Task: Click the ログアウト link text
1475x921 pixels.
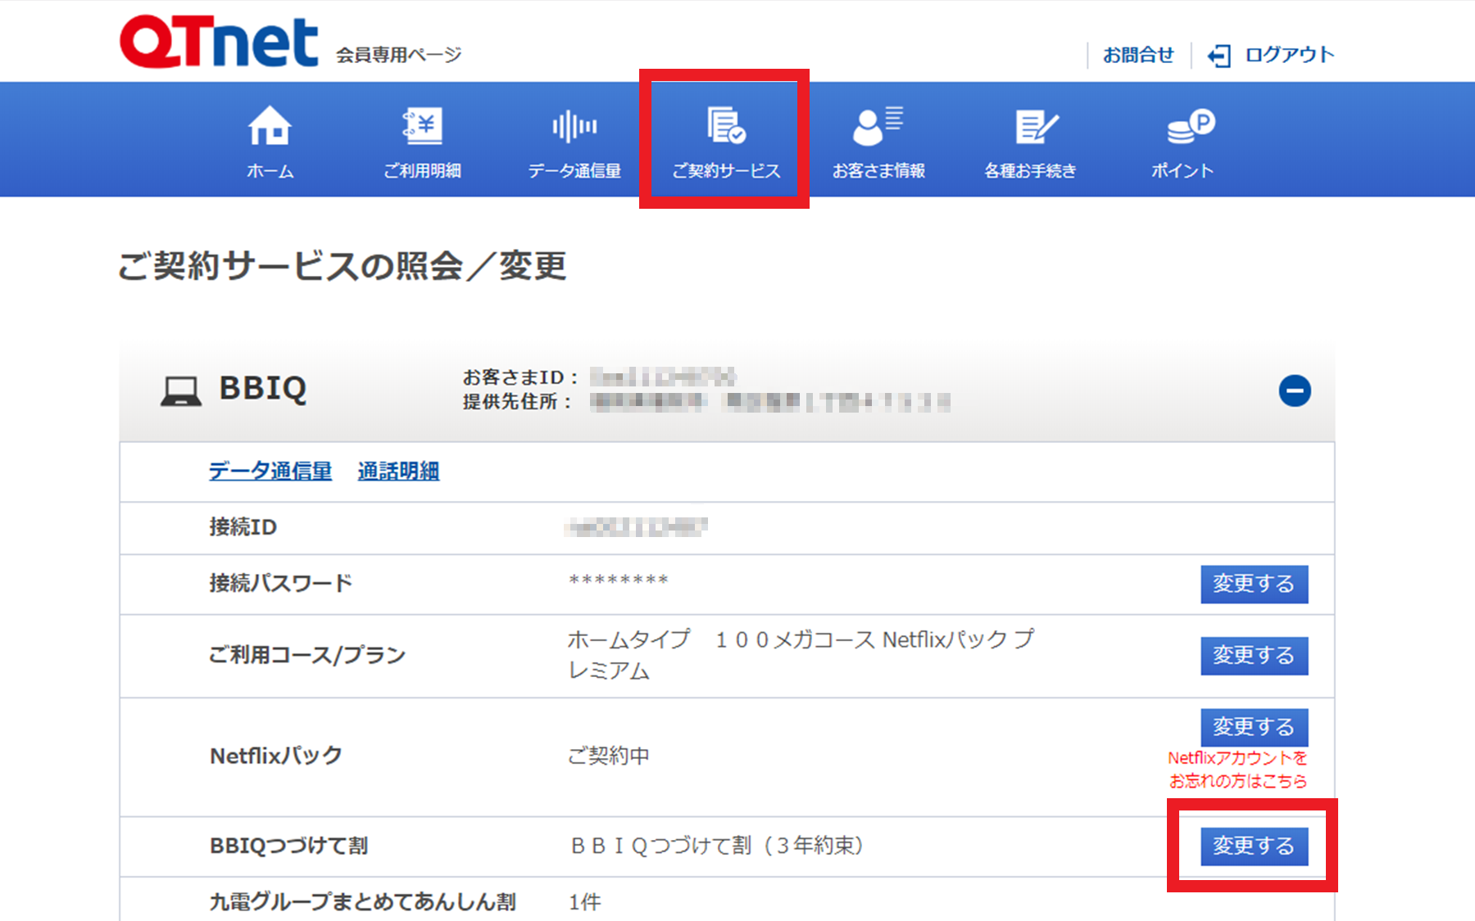Action: (x=1289, y=55)
